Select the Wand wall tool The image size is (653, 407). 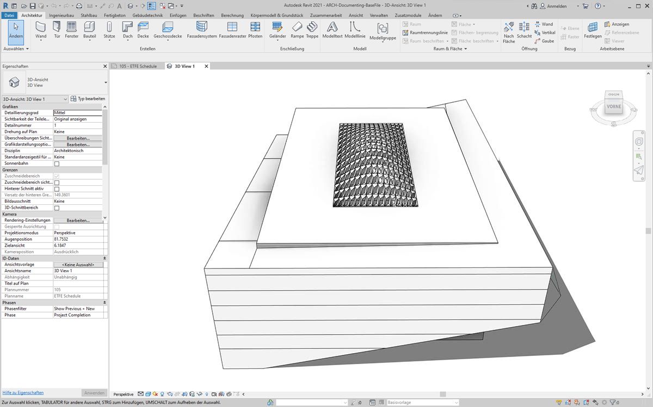coord(41,30)
